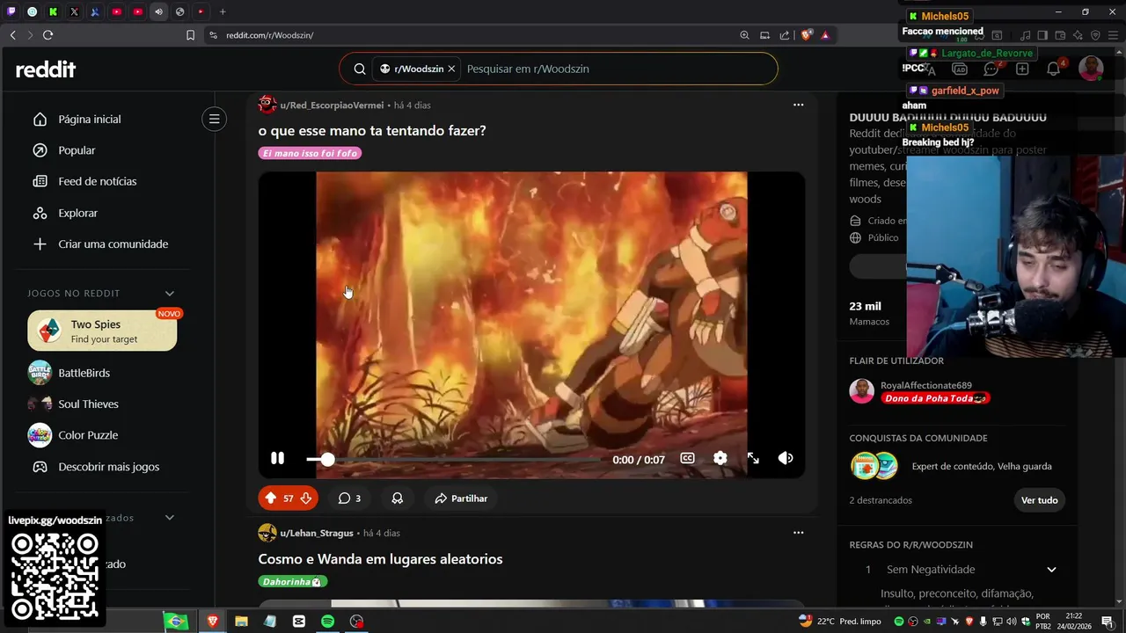Reload the page
The height and width of the screenshot is (633, 1126).
point(48,35)
